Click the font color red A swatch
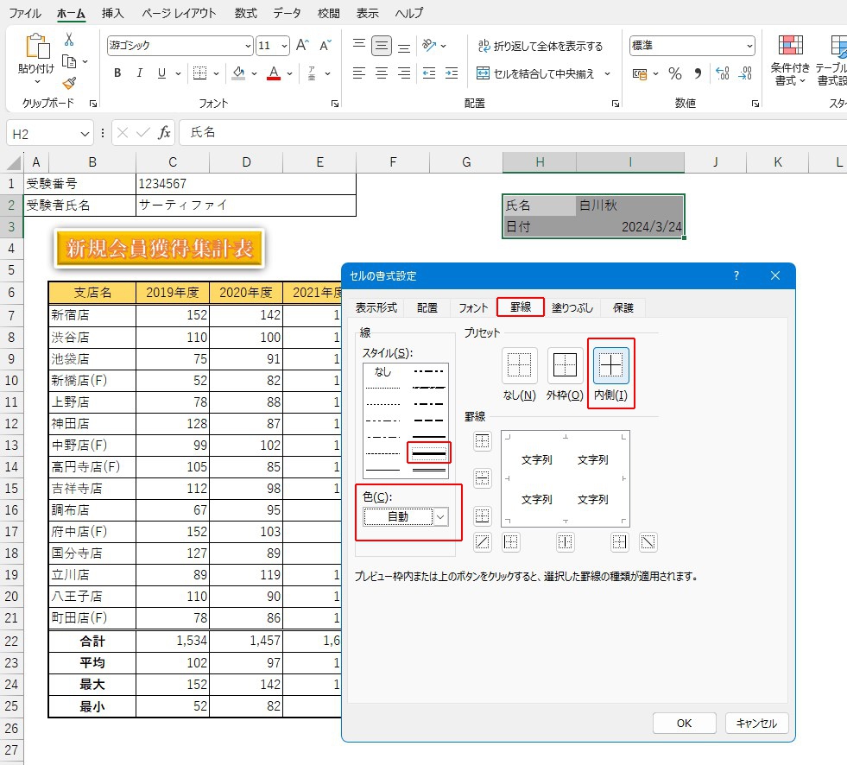This screenshot has width=847, height=765. tap(274, 74)
